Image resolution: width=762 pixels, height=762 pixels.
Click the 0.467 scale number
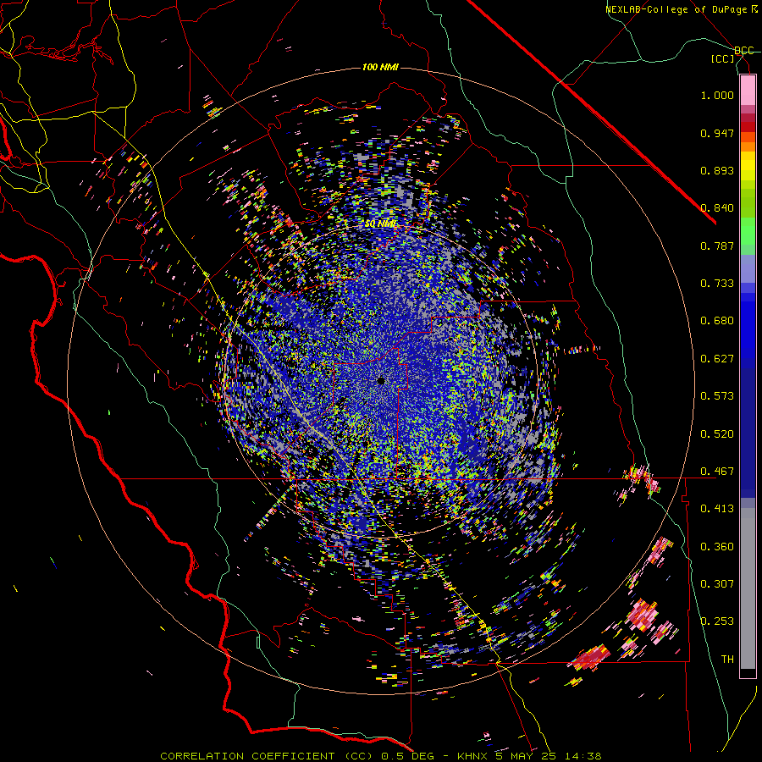717,472
